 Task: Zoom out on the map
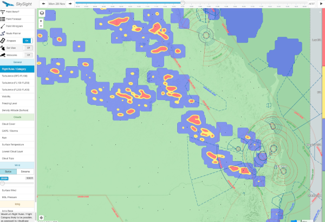[x=42, y=26]
